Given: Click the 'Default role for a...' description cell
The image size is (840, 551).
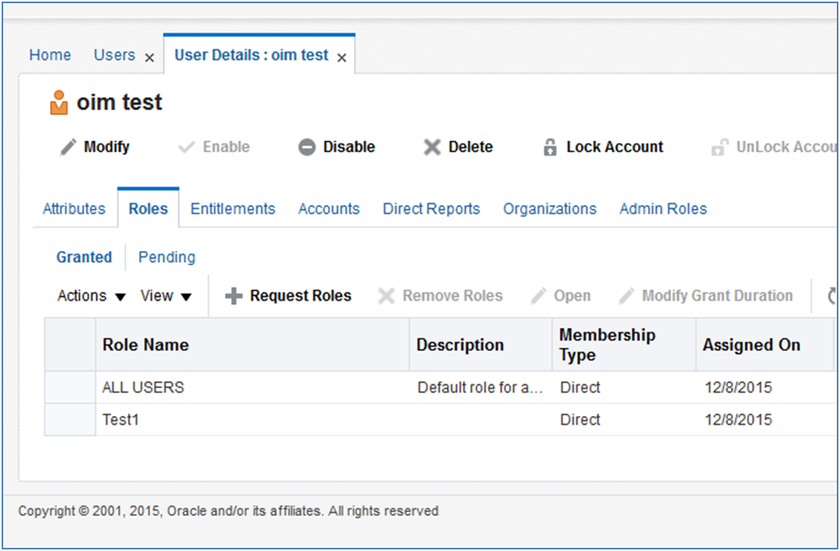Looking at the screenshot, I should 481,387.
